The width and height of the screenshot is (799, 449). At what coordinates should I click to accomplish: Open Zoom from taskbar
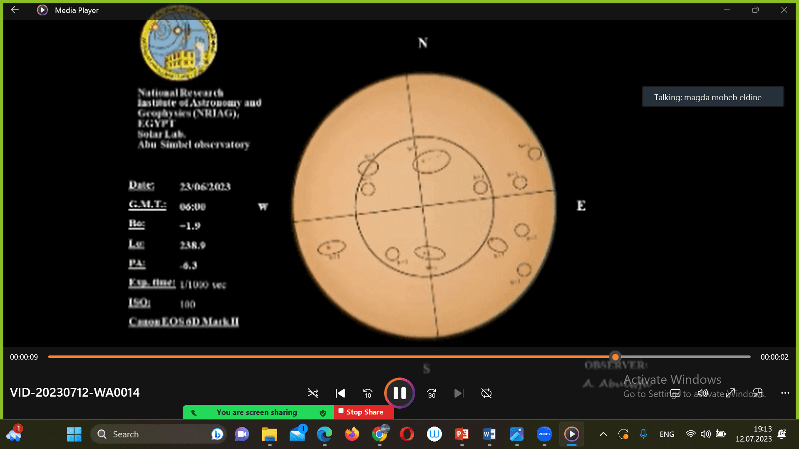coord(544,434)
